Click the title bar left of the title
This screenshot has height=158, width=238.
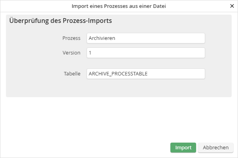click(32, 6)
